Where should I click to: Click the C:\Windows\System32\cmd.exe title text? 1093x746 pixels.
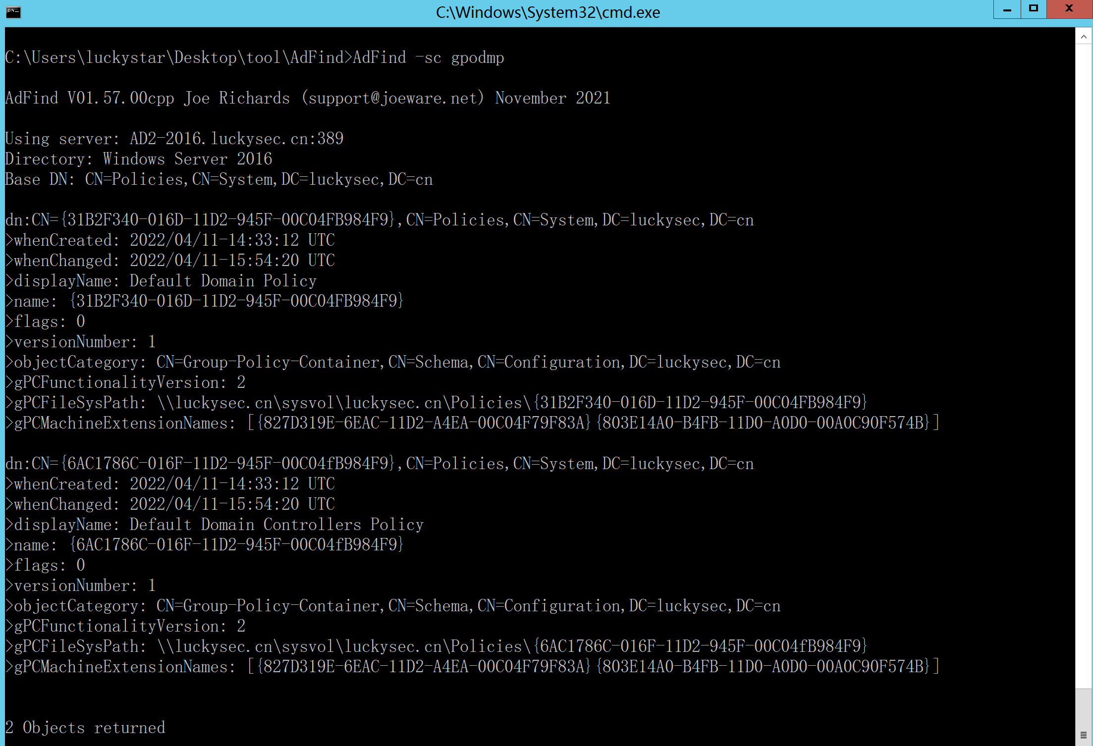click(547, 12)
